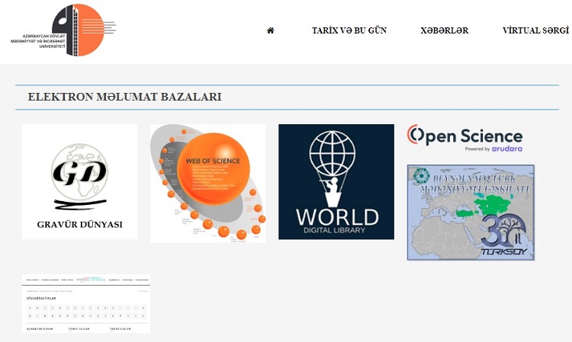The width and height of the screenshot is (572, 342).
Task: Open the Dissertasiyalar page thumbnail
Action: point(86,303)
